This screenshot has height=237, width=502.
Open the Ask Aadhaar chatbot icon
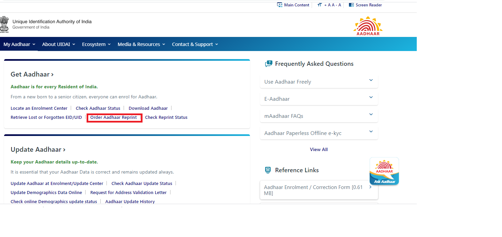tap(384, 171)
